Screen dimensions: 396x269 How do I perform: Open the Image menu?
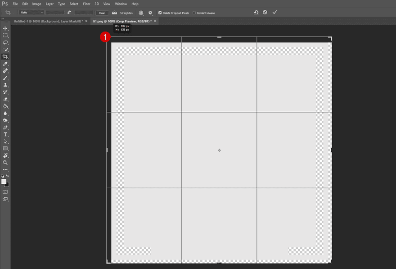click(36, 4)
